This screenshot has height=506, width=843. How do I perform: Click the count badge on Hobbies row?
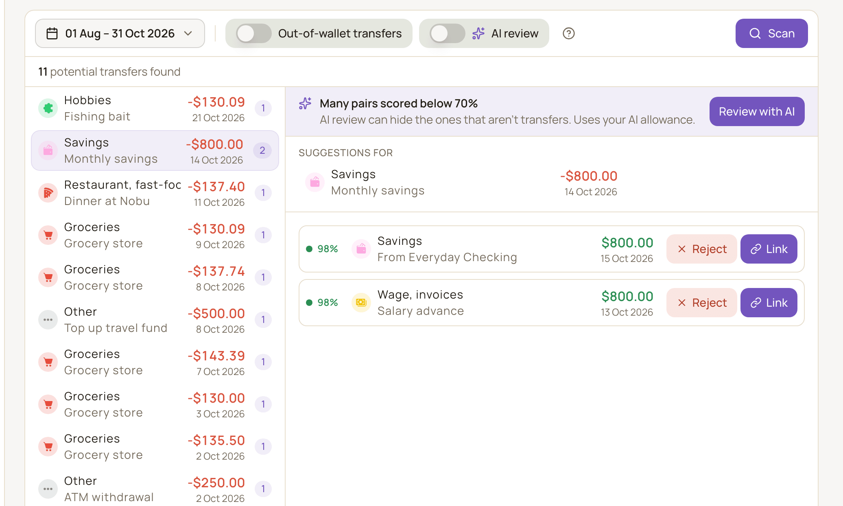pos(263,108)
